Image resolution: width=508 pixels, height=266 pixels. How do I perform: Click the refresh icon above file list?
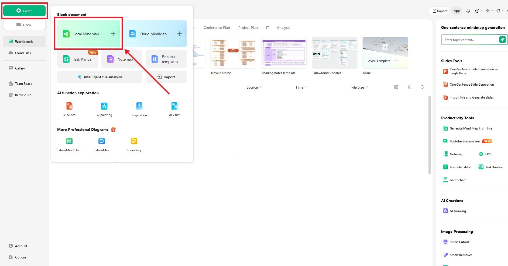(x=422, y=87)
